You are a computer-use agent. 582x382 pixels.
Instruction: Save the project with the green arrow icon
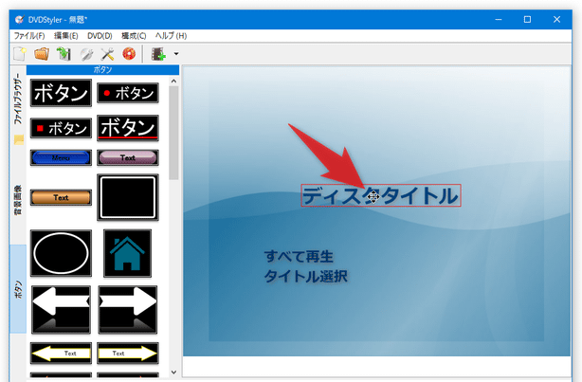tap(64, 54)
